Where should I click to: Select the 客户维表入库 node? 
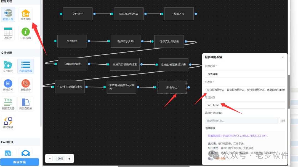126,41
